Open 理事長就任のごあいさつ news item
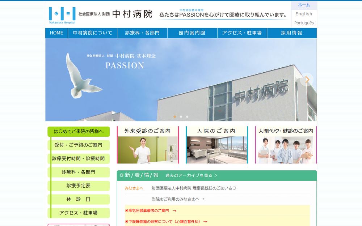362x226 pixels. tap(194, 188)
